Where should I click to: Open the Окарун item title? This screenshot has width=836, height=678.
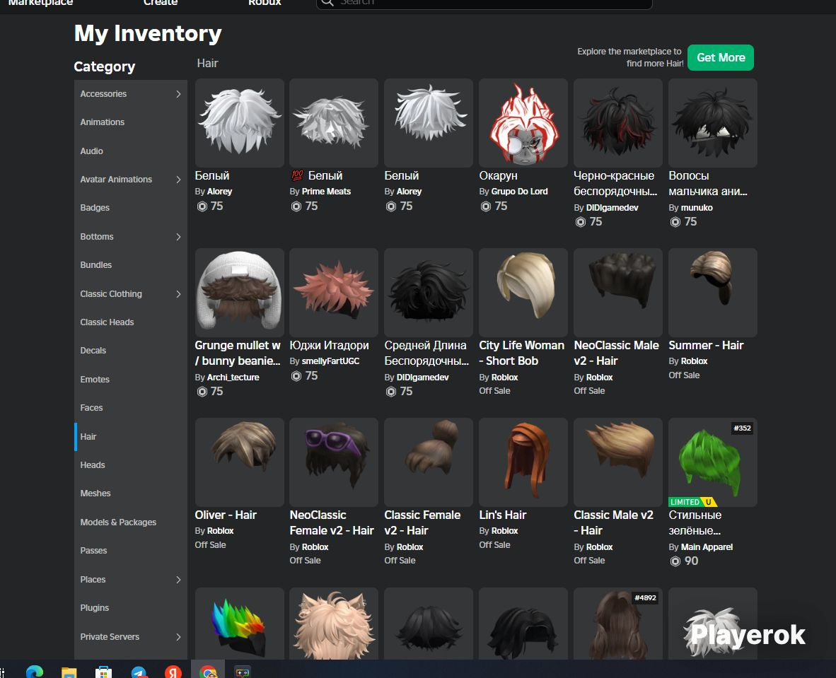pos(498,176)
